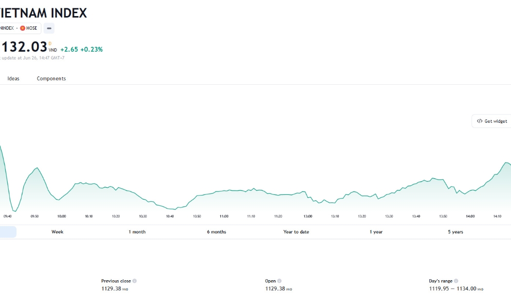Viewport: 511px width, 307px height.
Task: Click the info icon next to Day's range
Action: [456, 281]
